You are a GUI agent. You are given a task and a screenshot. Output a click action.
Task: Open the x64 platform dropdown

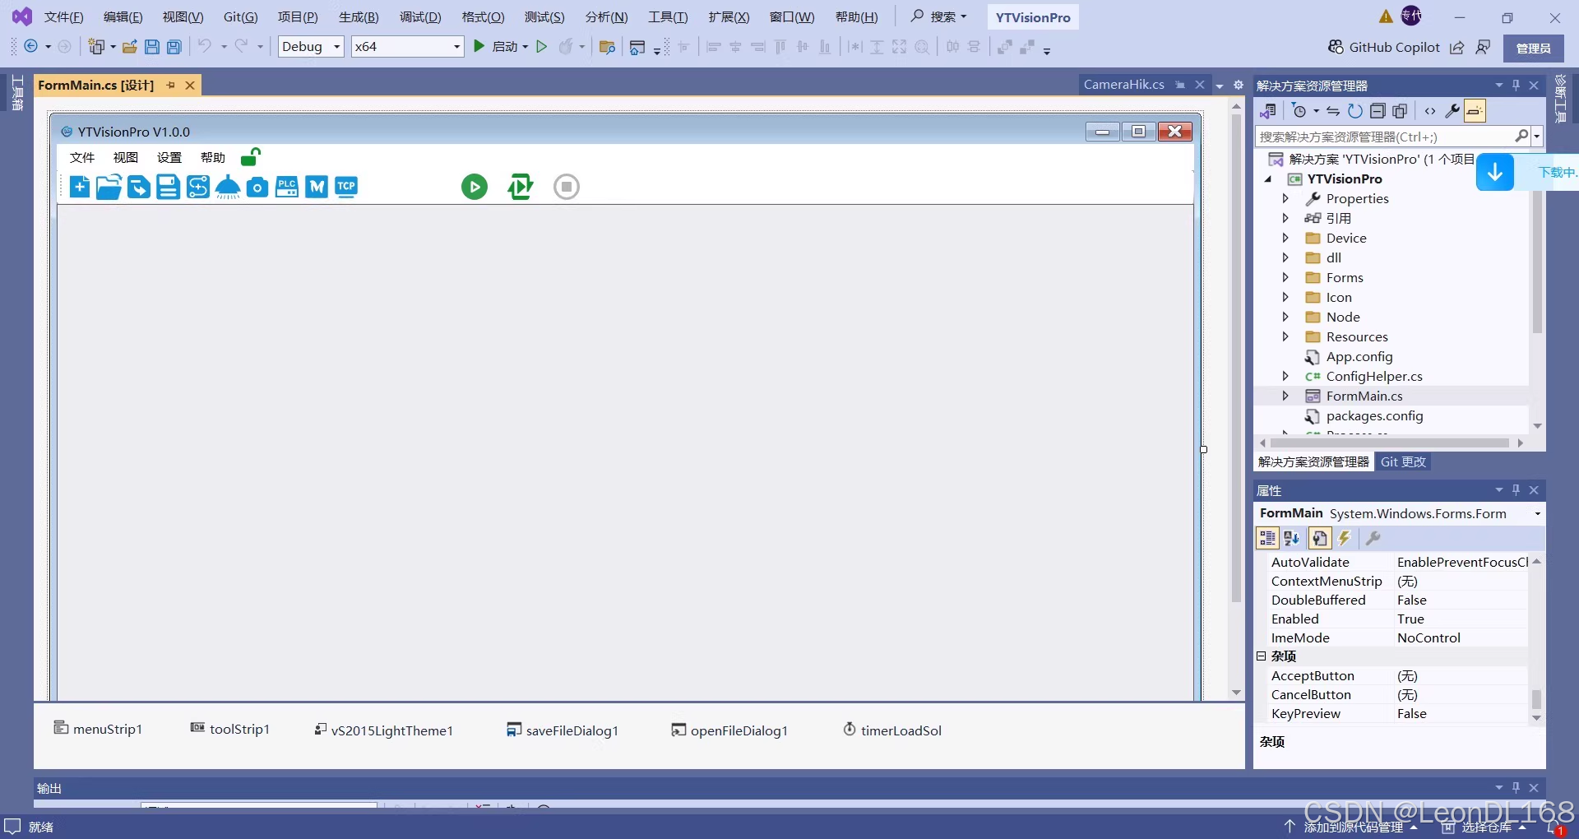pos(407,47)
